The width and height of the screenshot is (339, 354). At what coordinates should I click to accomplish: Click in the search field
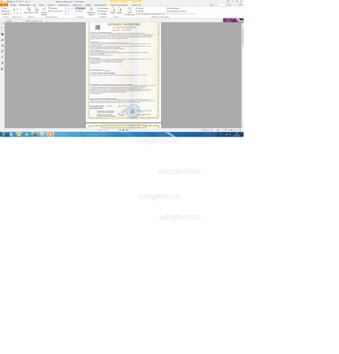pos(220,5)
